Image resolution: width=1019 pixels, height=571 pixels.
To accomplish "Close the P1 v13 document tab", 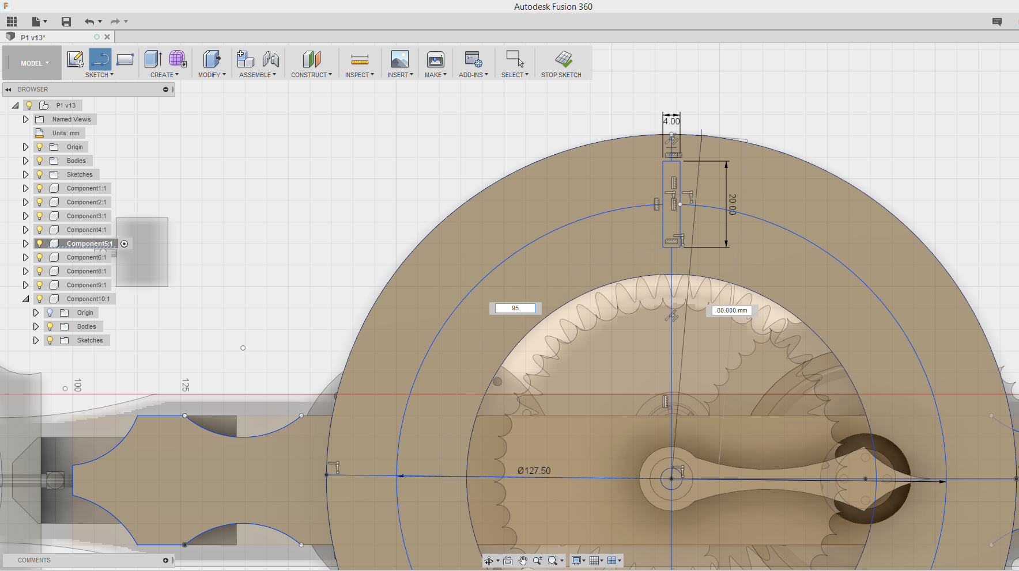I will (x=107, y=37).
